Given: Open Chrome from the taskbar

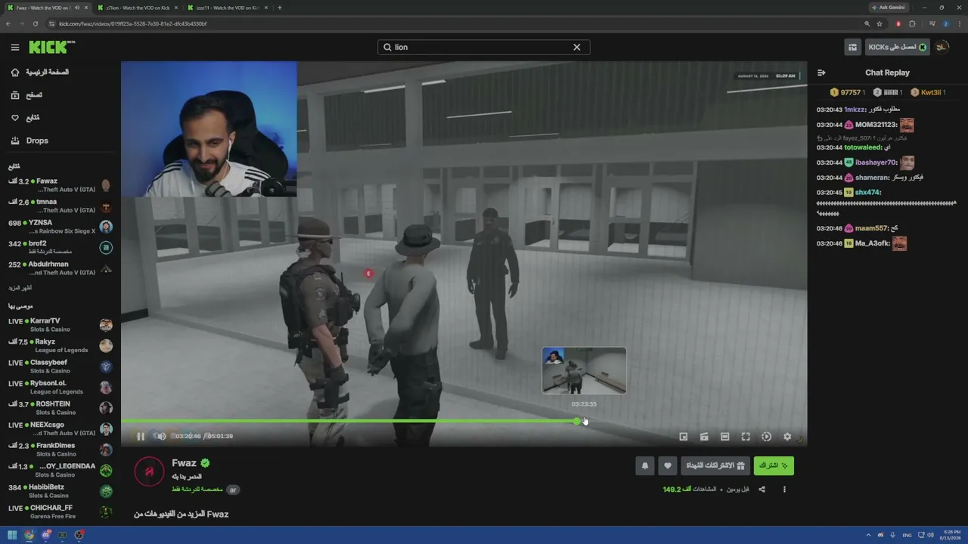Looking at the screenshot, I should pos(29,535).
